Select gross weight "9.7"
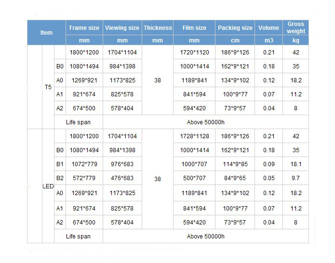 (x=295, y=178)
